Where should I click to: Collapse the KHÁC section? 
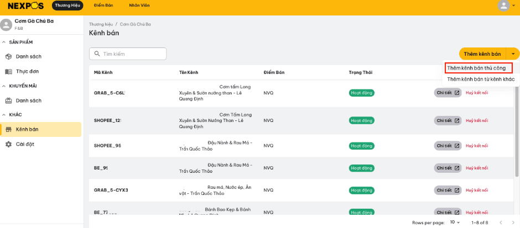point(4,115)
